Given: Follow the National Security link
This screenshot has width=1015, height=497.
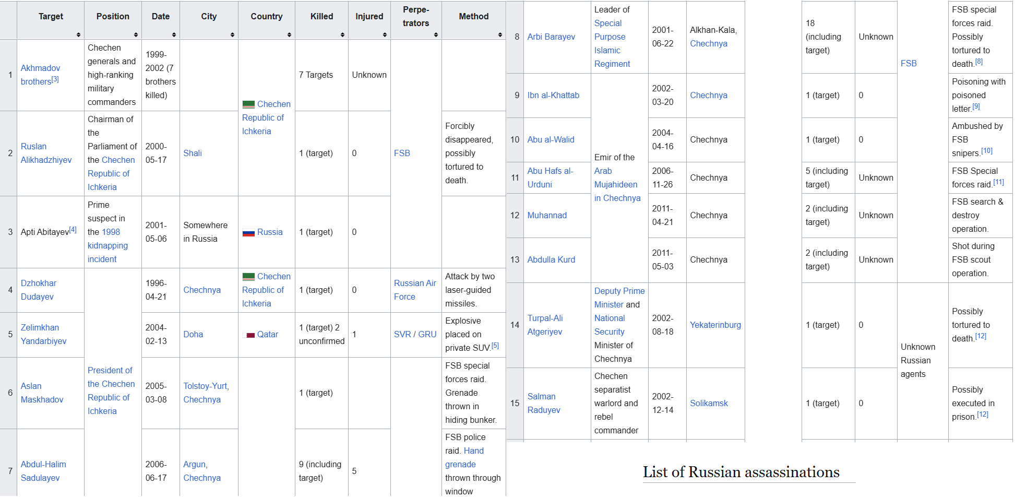Looking at the screenshot, I should pyautogui.click(x=610, y=325).
